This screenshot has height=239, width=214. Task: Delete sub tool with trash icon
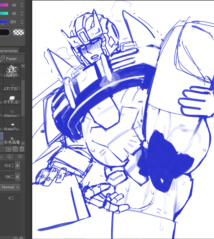tap(22, 149)
